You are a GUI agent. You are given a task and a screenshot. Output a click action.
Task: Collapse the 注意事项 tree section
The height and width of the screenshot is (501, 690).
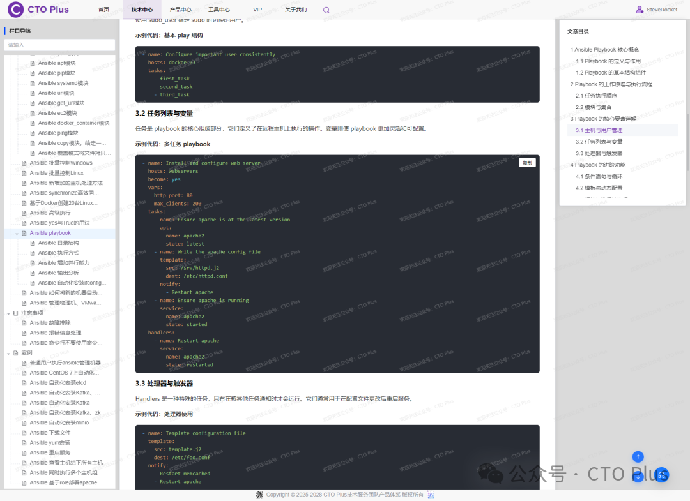click(x=8, y=312)
